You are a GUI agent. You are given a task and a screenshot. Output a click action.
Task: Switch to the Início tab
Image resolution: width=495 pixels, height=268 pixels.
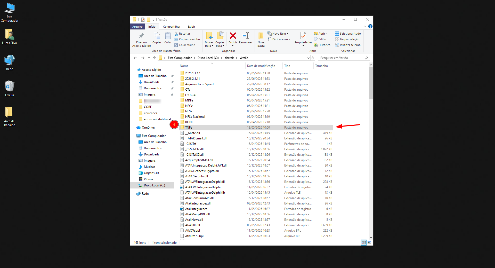pos(152,27)
